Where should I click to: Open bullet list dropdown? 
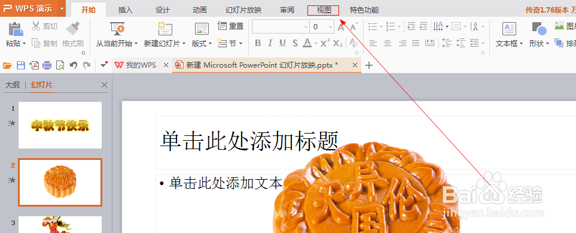point(380,26)
